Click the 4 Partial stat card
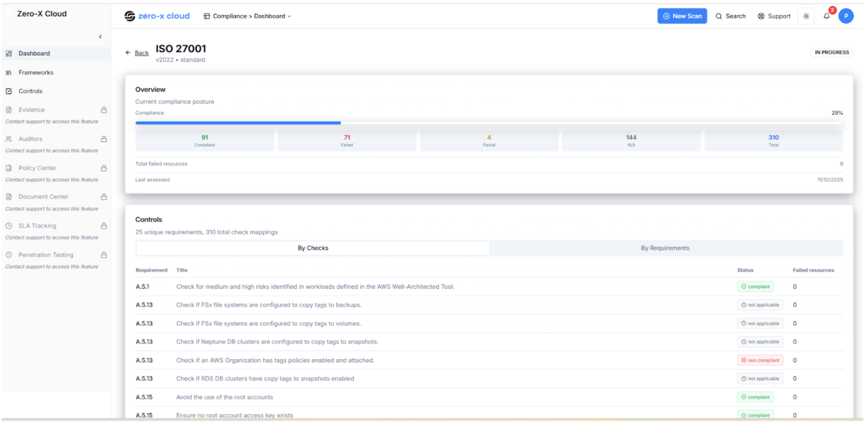Image resolution: width=867 pixels, height=427 pixels. click(x=489, y=141)
